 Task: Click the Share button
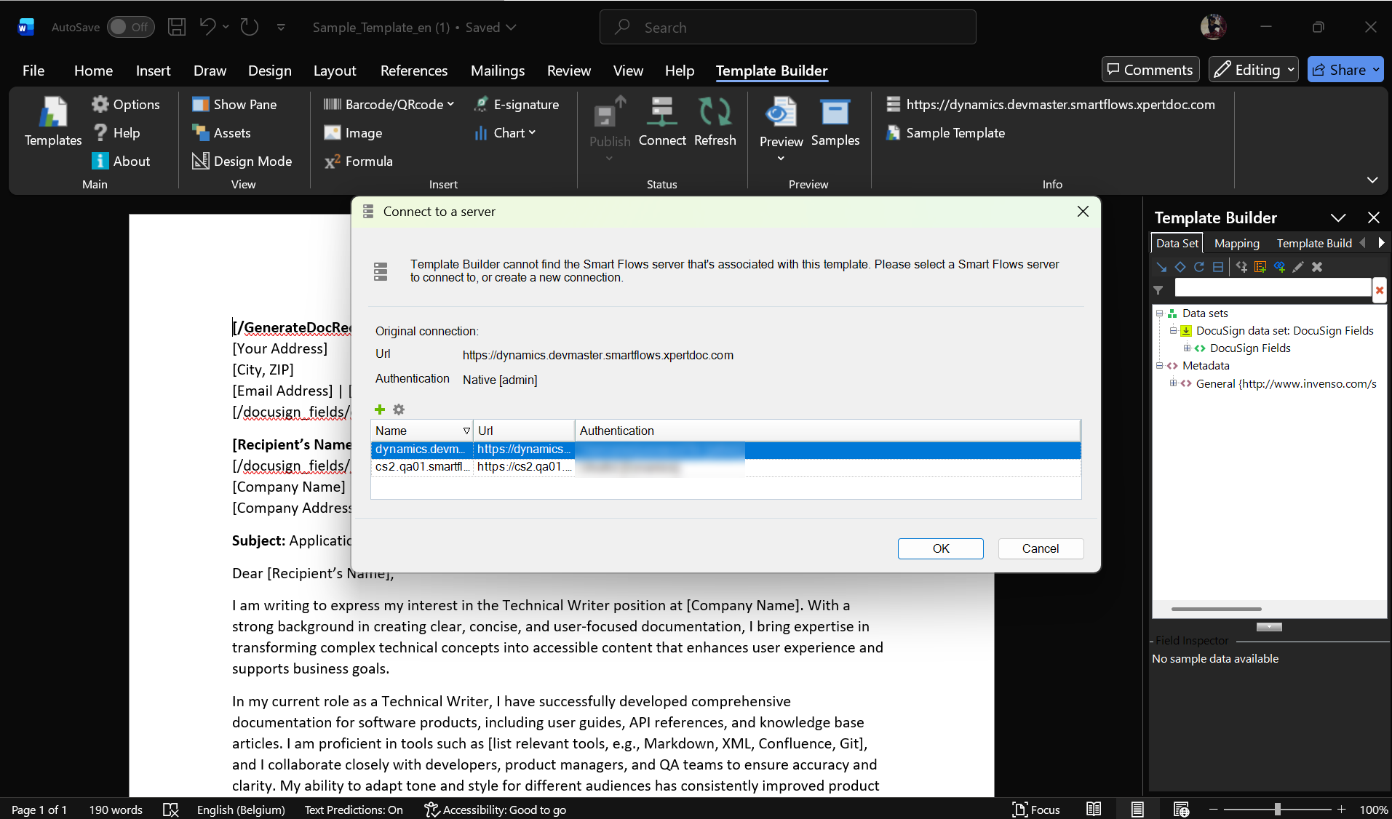(x=1345, y=69)
